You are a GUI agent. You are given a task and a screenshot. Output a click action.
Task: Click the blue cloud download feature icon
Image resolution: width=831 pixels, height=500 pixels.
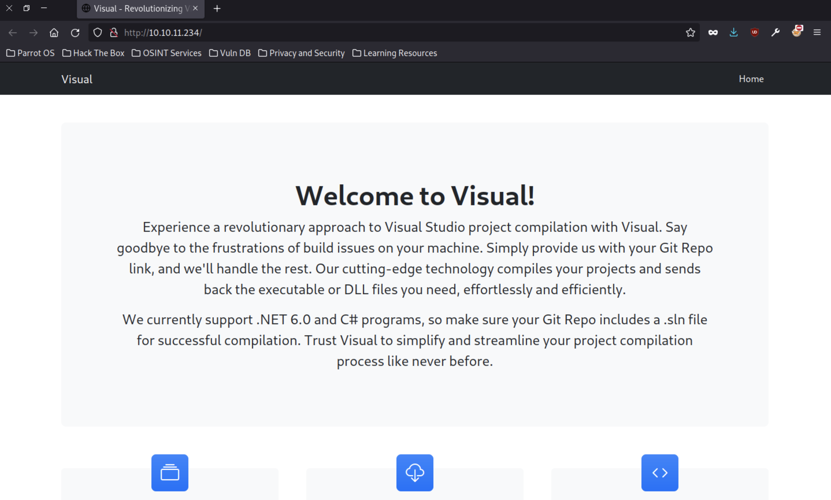pyautogui.click(x=415, y=472)
